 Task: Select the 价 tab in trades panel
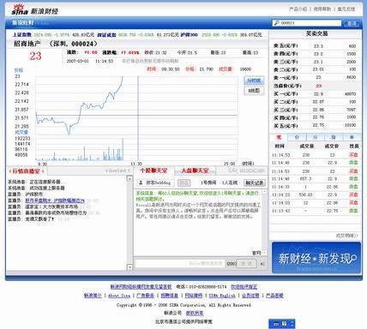click(x=297, y=137)
